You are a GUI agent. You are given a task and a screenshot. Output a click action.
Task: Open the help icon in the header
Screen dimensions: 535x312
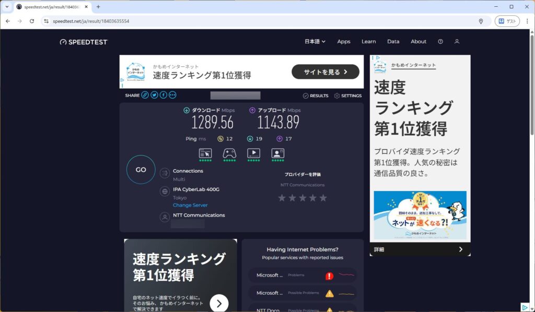pos(440,42)
